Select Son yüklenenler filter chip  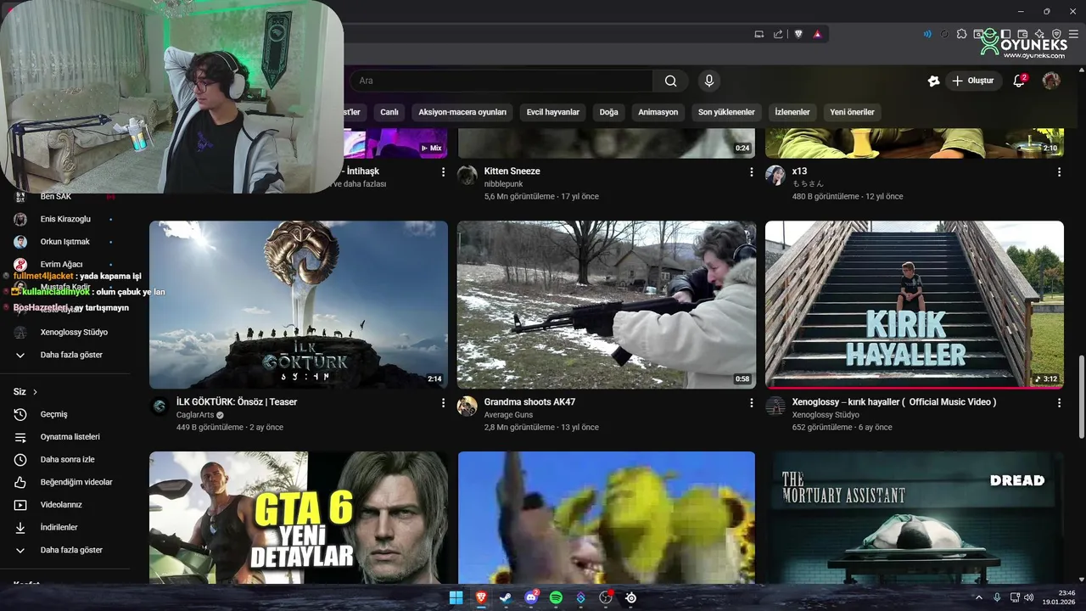pos(726,112)
